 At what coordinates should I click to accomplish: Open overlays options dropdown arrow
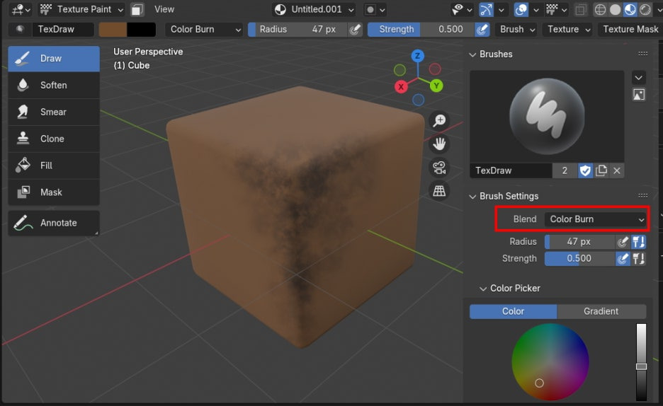(535, 9)
